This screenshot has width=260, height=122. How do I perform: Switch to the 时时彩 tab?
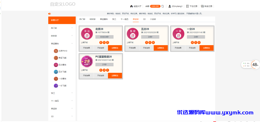click(x=92, y=19)
